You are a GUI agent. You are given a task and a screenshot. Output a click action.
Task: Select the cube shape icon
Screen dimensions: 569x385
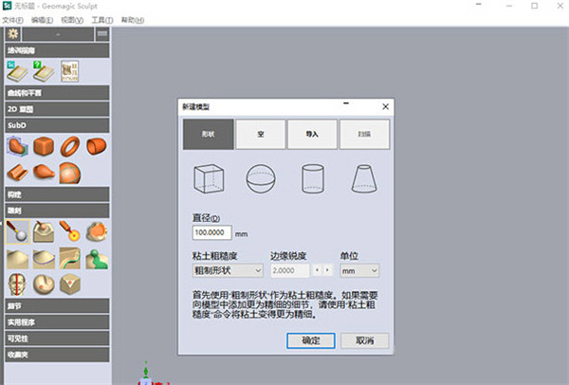point(208,179)
